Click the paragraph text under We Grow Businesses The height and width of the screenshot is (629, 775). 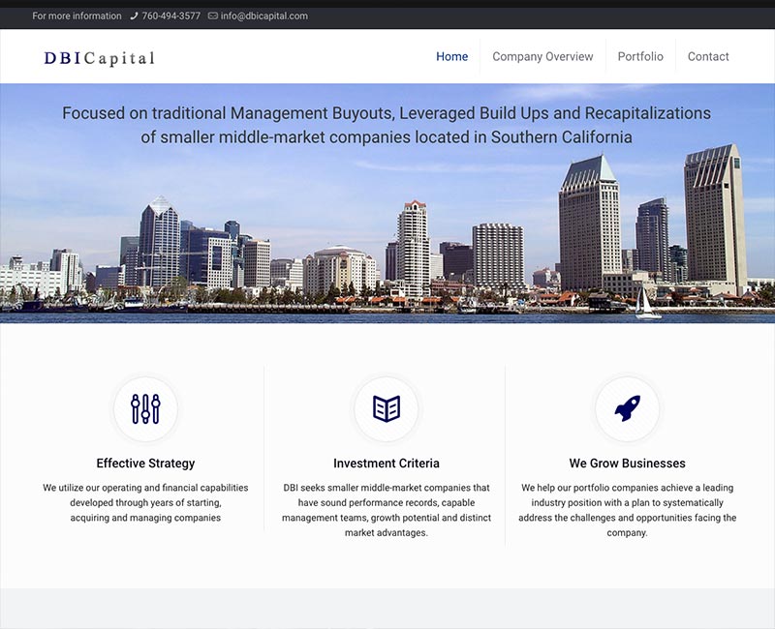click(627, 510)
